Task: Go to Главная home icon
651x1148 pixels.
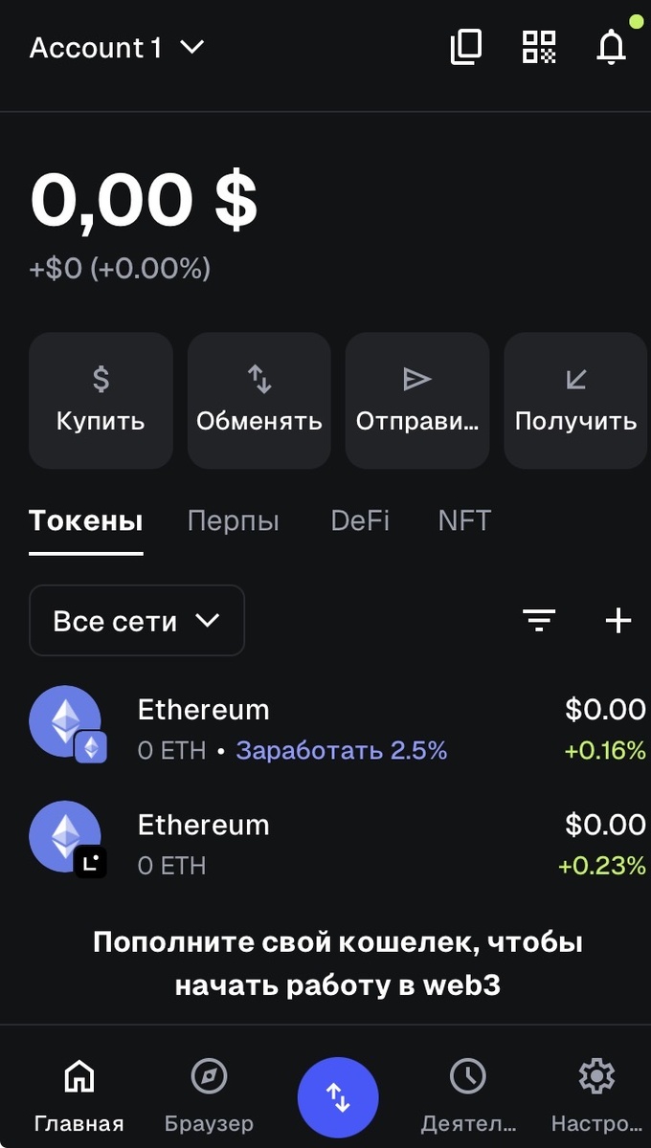Action: (x=79, y=1095)
